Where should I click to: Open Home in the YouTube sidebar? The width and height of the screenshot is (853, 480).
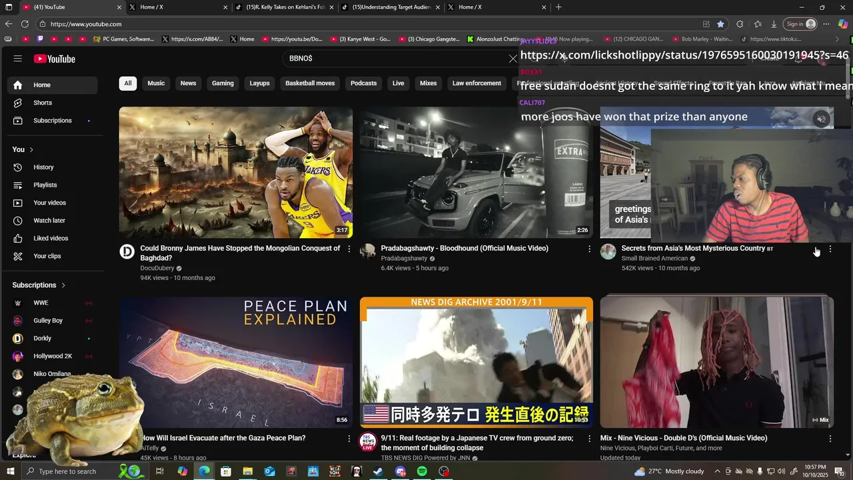53,85
